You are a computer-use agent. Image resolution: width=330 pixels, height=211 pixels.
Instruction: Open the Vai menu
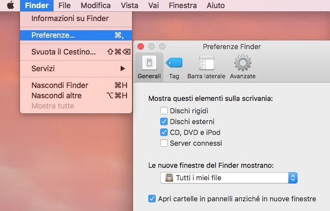click(x=154, y=5)
